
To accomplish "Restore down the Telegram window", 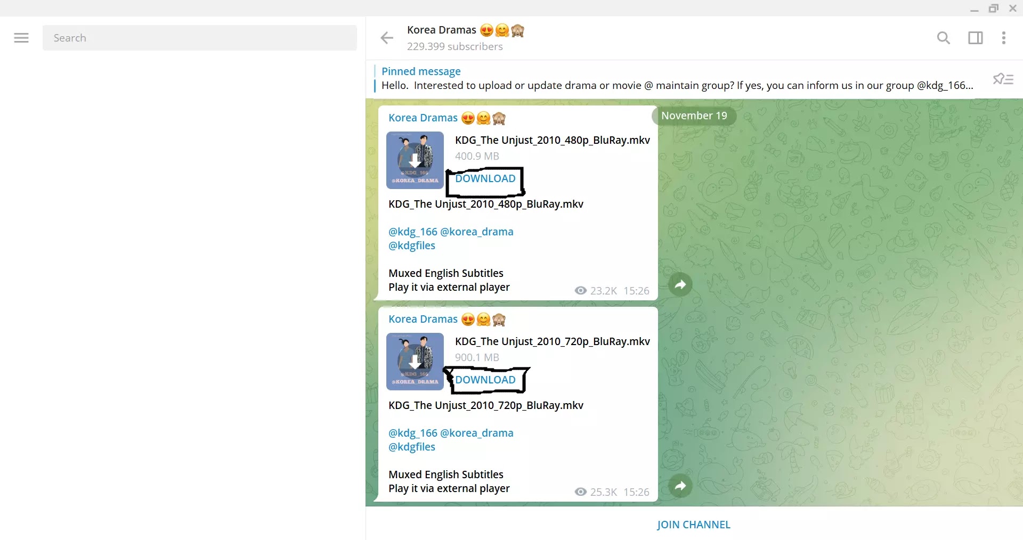I will click(x=994, y=9).
